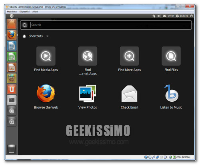Launch LibreOffice Calc spreadsheet icon
Viewport: 200px width, 165px height.
[x=12, y=56]
